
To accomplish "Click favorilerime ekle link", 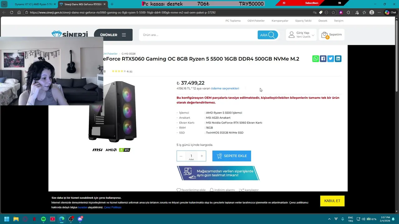I will [191, 190].
